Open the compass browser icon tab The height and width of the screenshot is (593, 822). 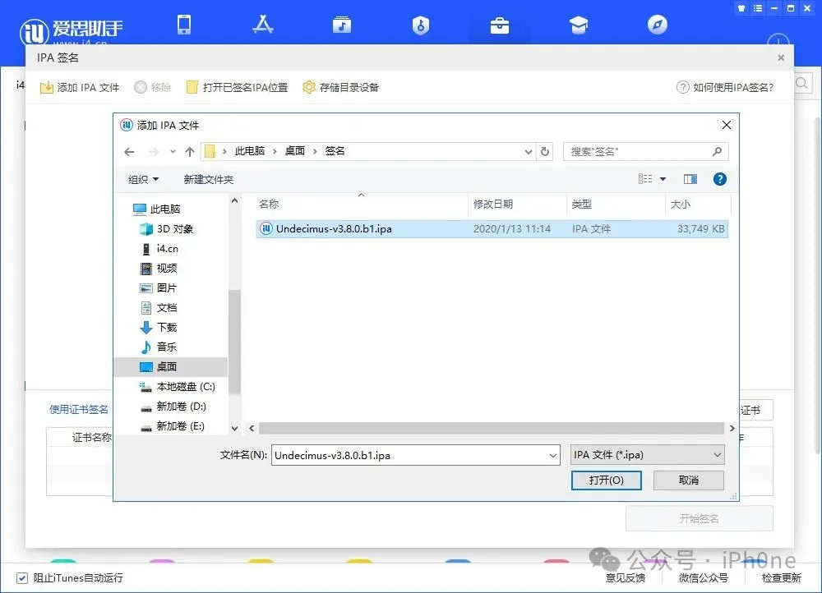tap(658, 25)
